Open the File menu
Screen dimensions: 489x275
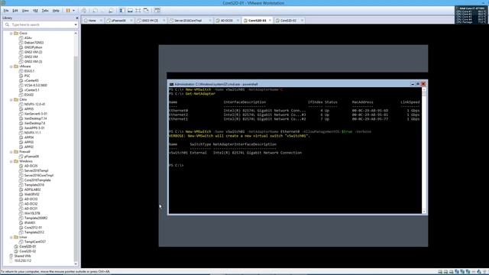coord(6,11)
